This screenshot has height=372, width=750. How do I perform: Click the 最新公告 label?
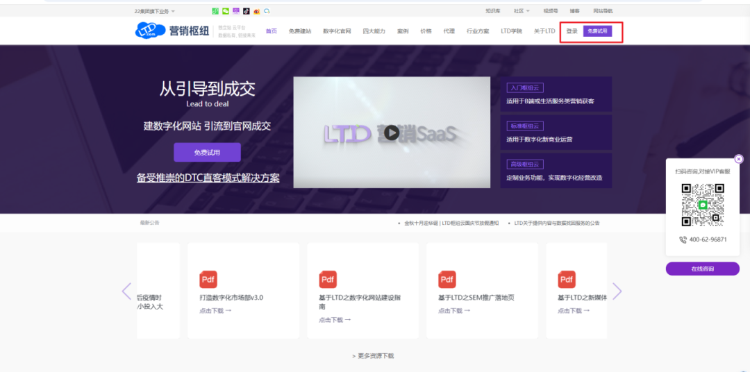[x=150, y=222]
